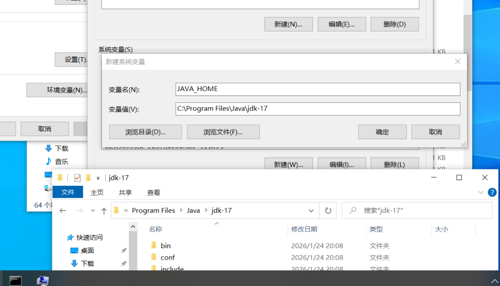The width and height of the screenshot is (500, 286).
Task: Expand the address bar history dropdown
Action: click(311, 210)
